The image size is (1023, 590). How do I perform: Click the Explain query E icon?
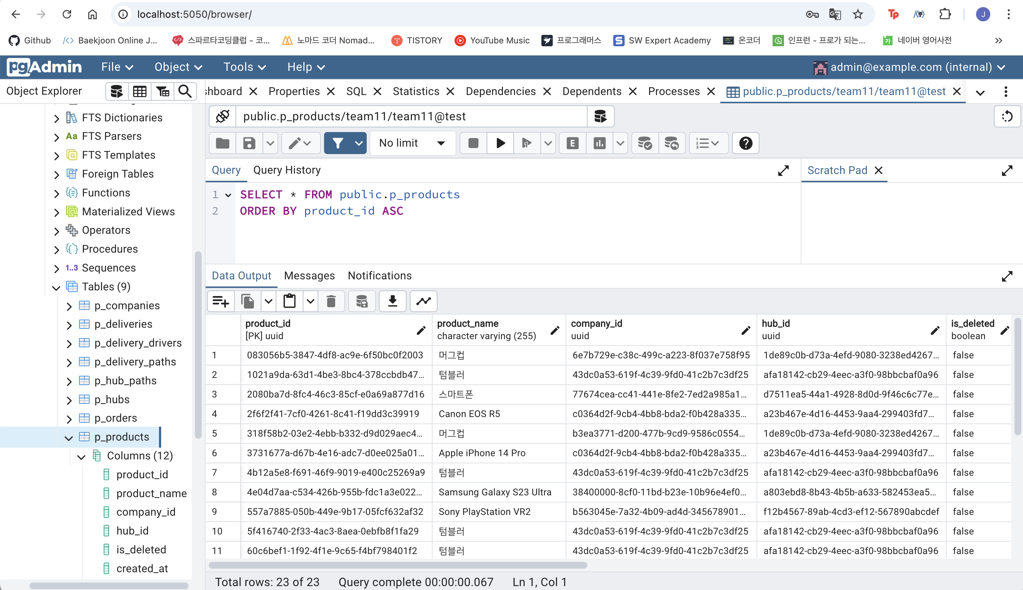tap(572, 143)
